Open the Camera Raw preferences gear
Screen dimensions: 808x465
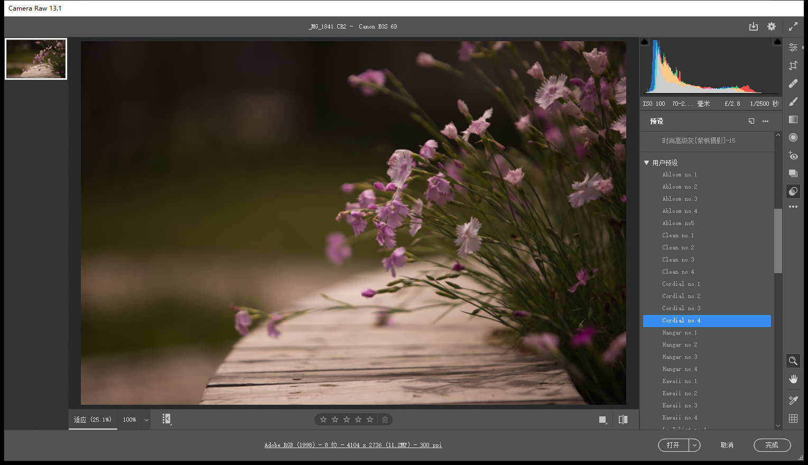point(772,26)
